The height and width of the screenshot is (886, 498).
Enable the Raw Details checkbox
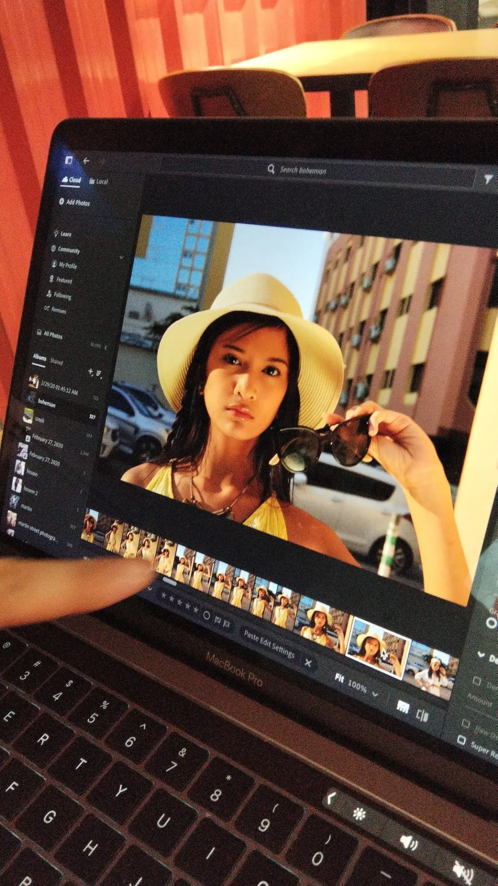(466, 723)
